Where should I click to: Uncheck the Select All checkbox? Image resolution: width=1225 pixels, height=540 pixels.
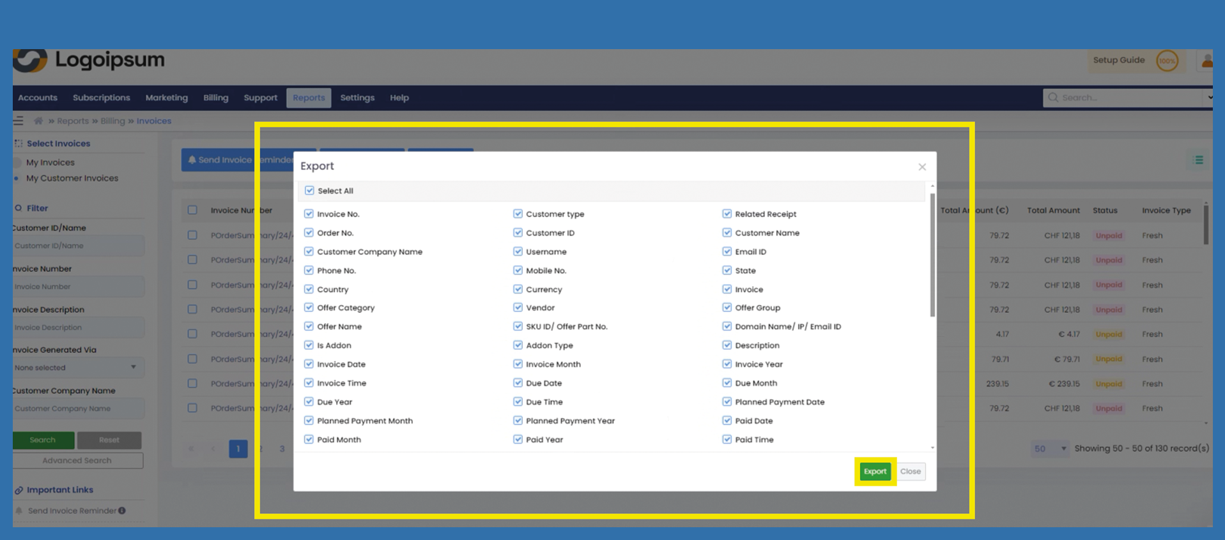(x=309, y=191)
